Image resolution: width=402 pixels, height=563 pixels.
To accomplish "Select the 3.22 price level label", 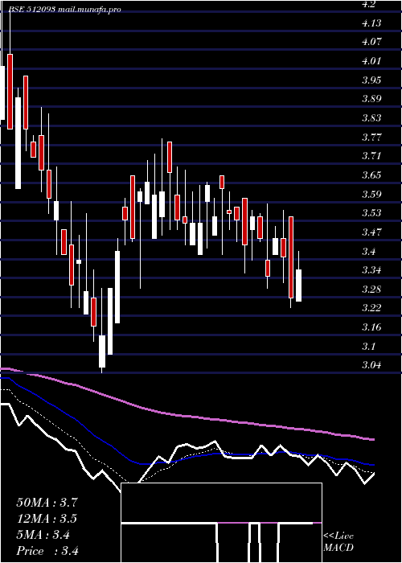I will [371, 308].
